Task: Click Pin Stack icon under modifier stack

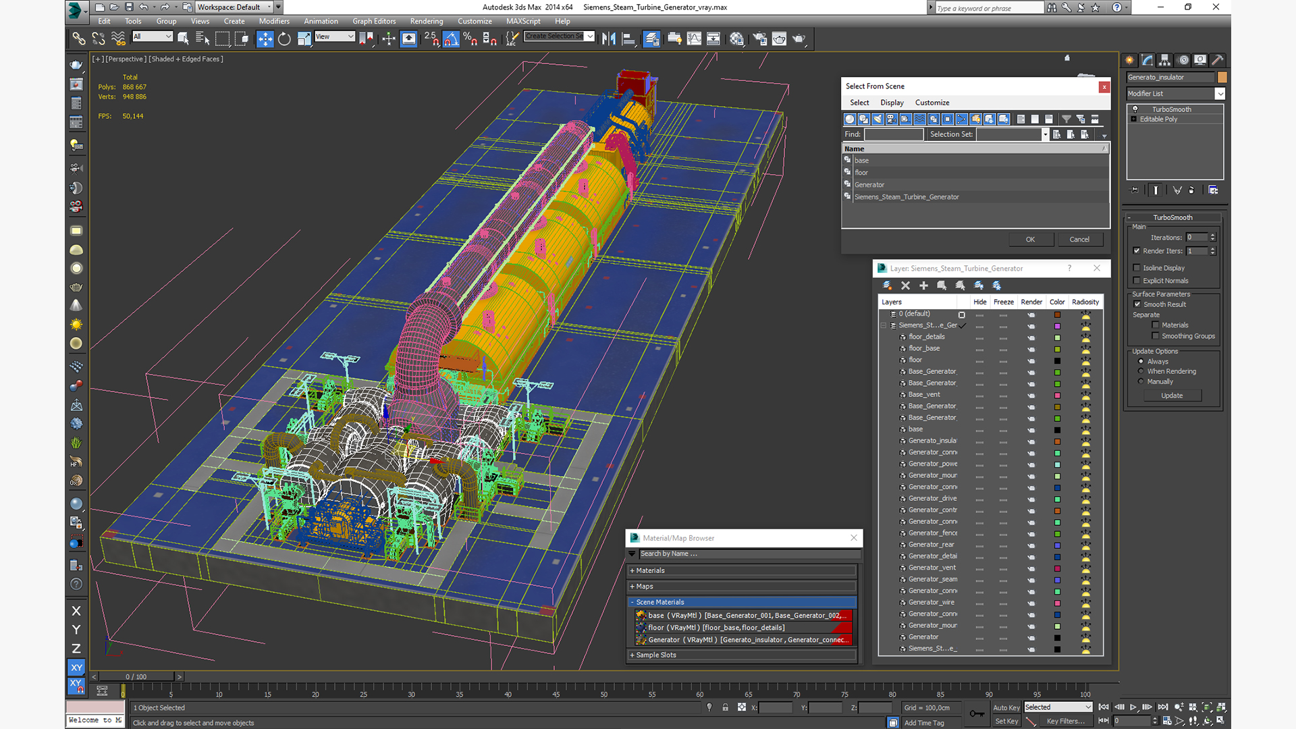Action: click(1135, 190)
